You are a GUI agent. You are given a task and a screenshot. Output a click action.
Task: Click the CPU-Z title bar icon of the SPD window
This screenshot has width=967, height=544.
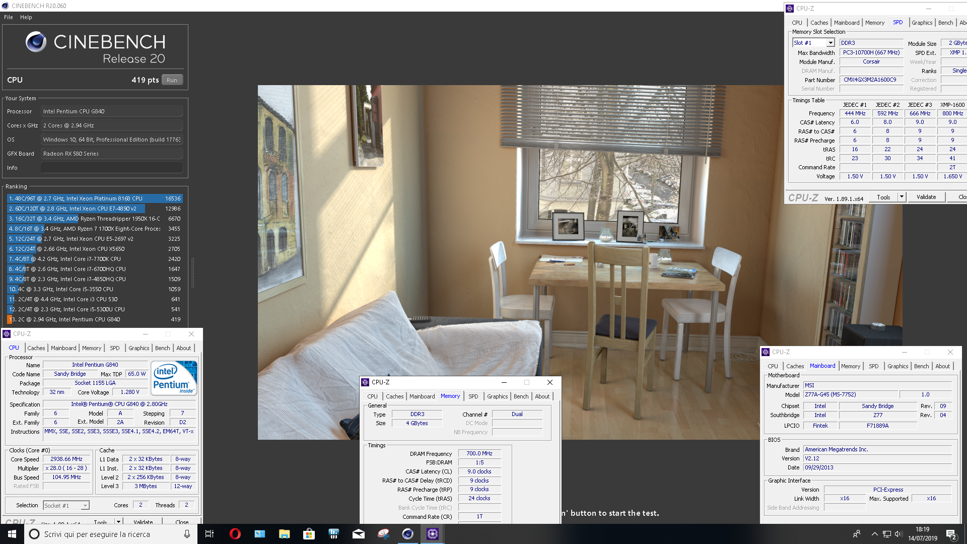790,9
